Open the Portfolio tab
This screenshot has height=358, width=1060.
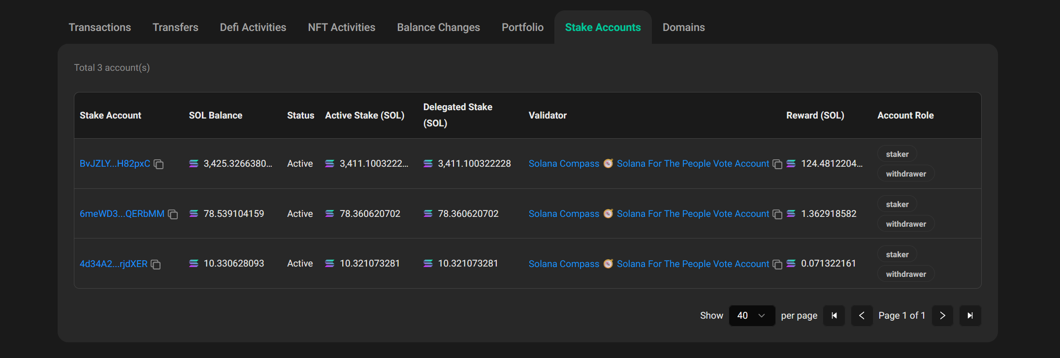click(x=522, y=28)
